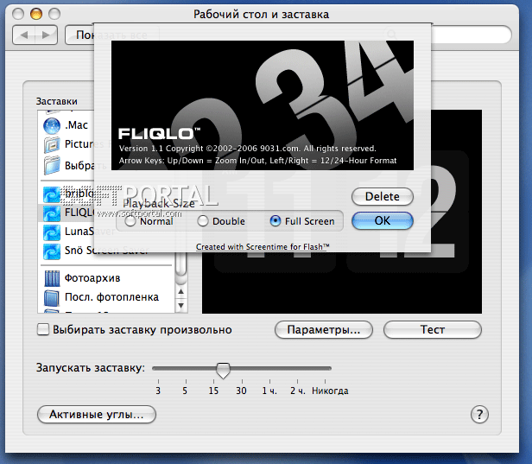Go back with the left arrow button

[24, 35]
